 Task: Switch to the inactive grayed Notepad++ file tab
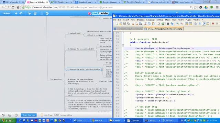click(x=128, y=29)
